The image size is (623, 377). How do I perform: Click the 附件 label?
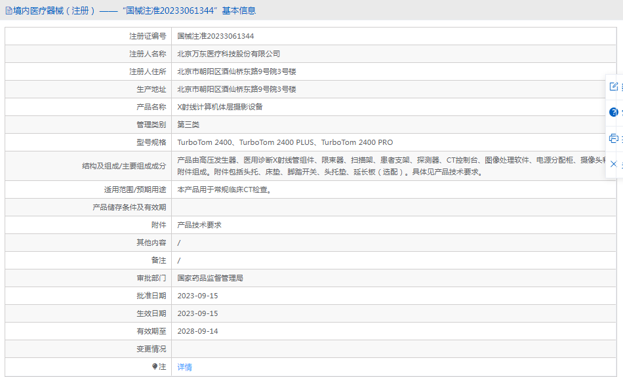click(159, 226)
